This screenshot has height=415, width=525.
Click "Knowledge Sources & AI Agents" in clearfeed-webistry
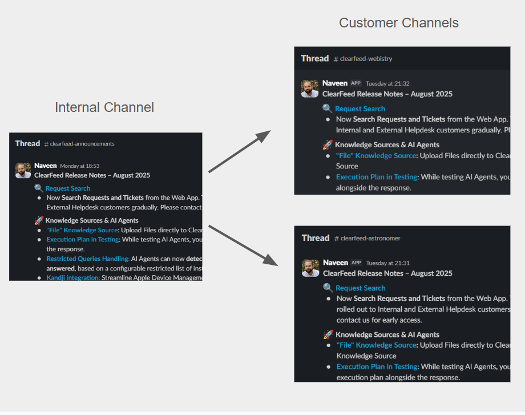[x=387, y=145]
